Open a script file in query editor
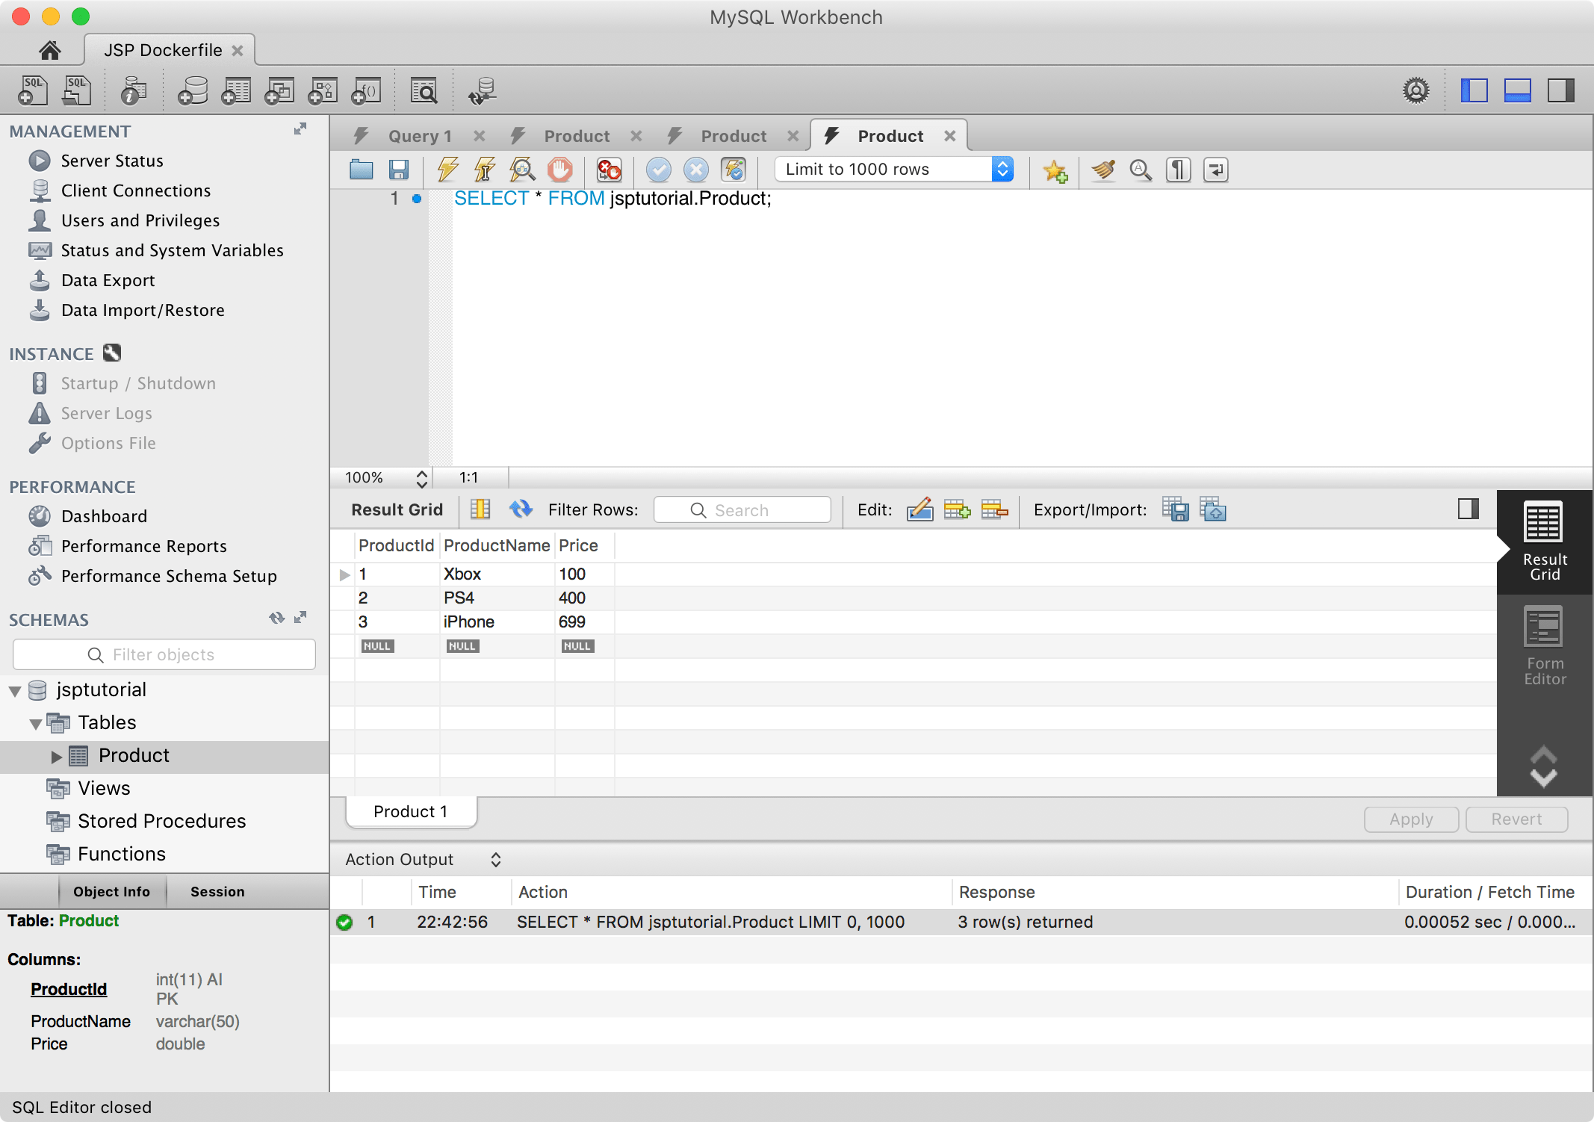 click(362, 170)
